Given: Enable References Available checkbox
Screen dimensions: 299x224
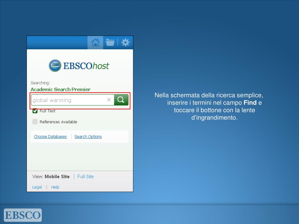Looking at the screenshot, I should (x=35, y=122).
